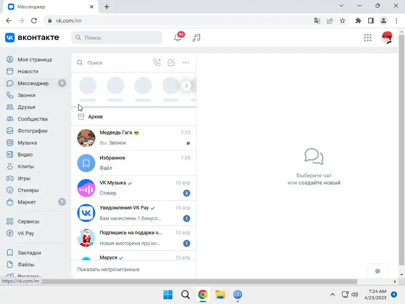Open the VK Музыка conversation
Image resolution: width=405 pixels, height=304 pixels.
134,188
